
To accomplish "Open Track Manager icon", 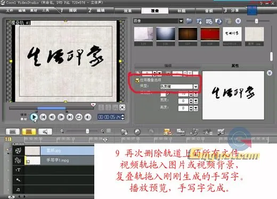I will coord(194,132).
